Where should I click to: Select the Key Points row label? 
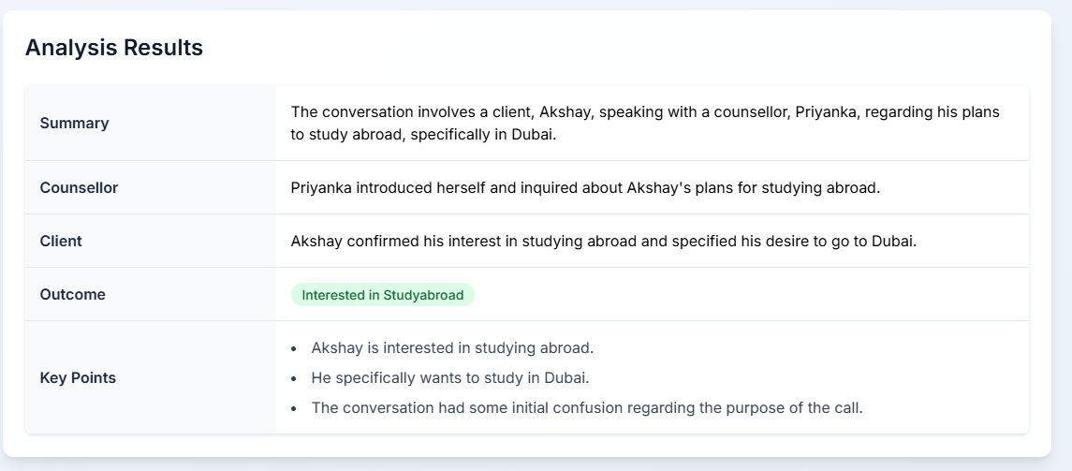point(78,377)
